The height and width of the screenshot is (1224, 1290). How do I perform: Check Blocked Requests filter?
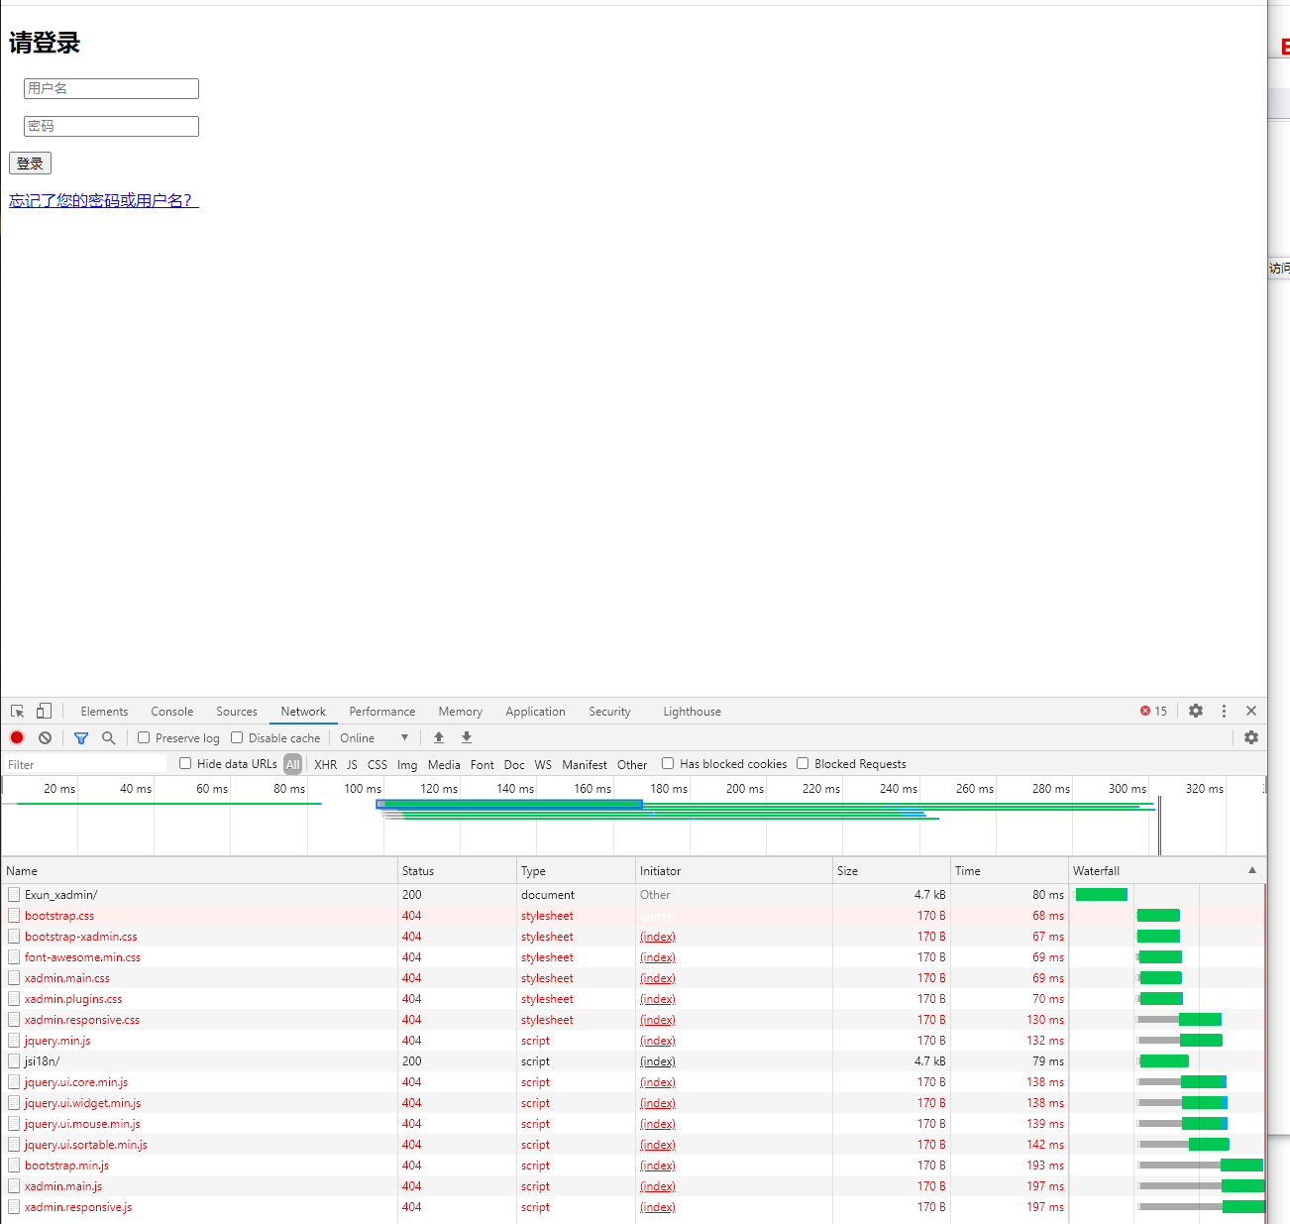[x=803, y=763]
